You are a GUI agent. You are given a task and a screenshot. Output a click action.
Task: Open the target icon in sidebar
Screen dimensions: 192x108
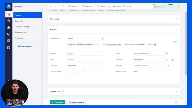click(x=9, y=21)
